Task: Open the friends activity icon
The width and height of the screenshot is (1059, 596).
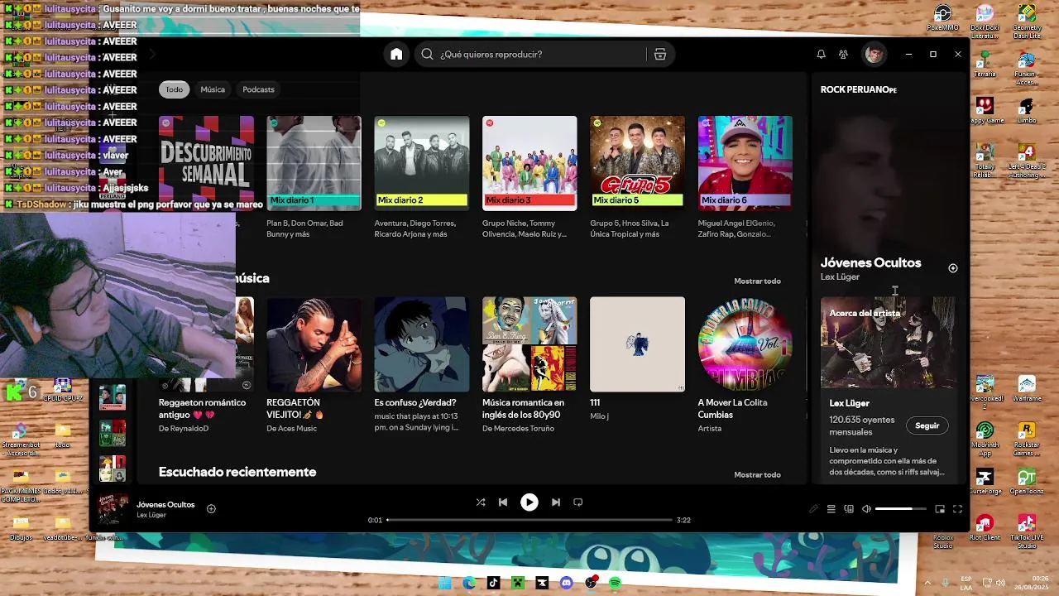Action: pos(843,54)
